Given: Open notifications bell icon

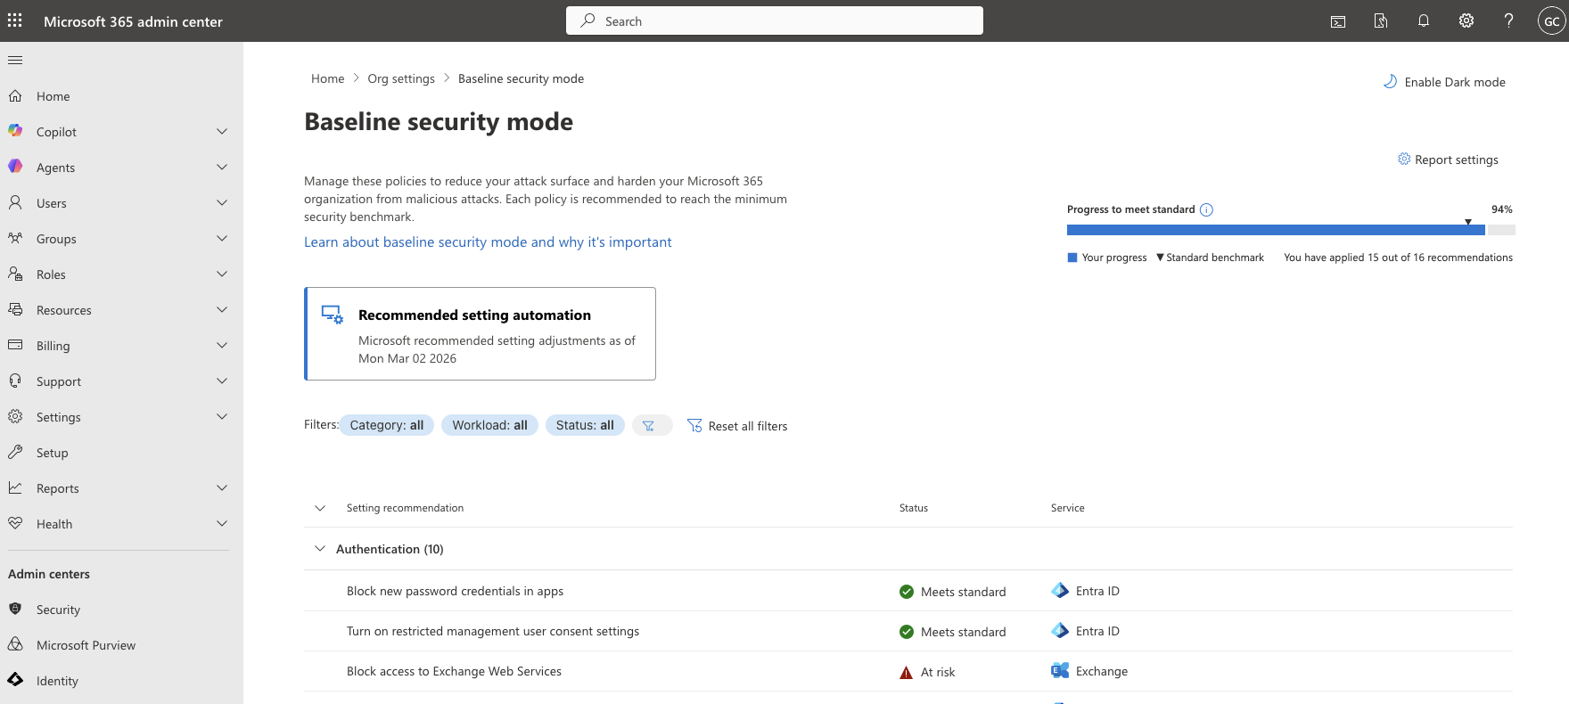Looking at the screenshot, I should pyautogui.click(x=1424, y=21).
